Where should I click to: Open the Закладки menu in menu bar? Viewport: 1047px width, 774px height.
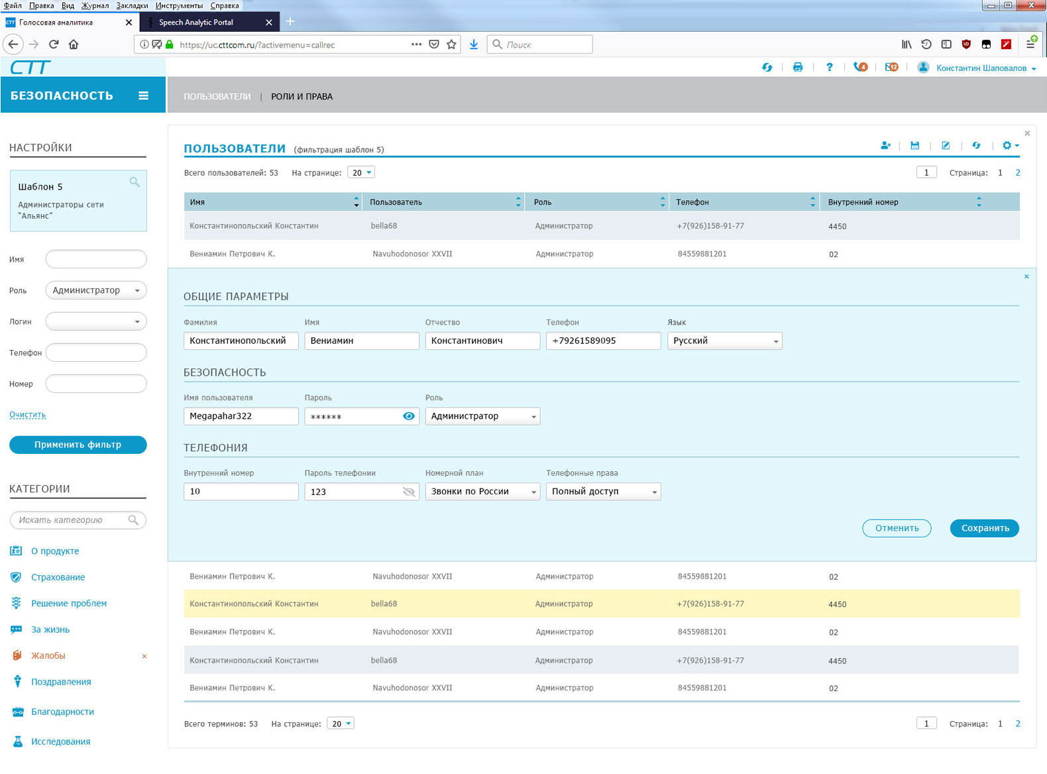pyautogui.click(x=132, y=5)
